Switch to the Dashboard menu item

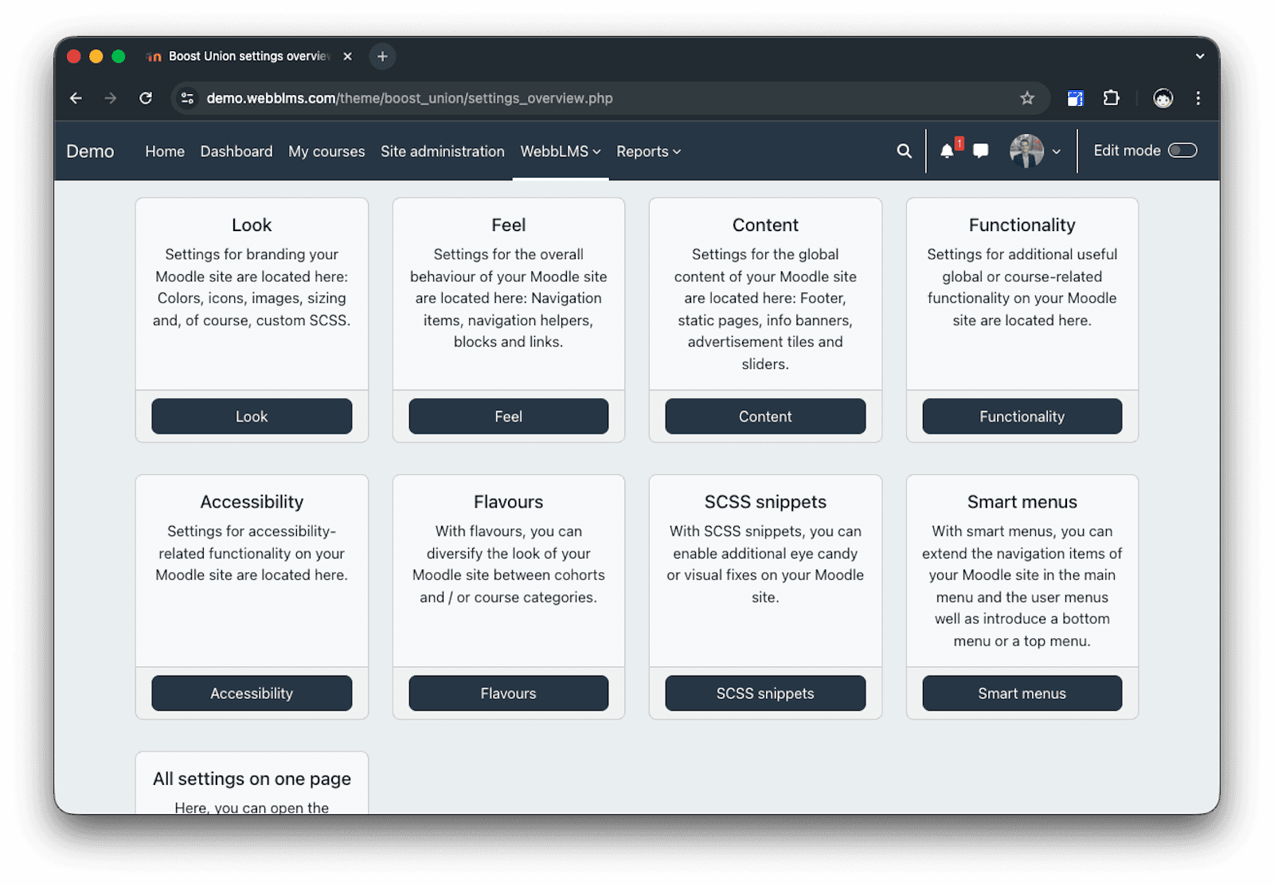pos(236,151)
